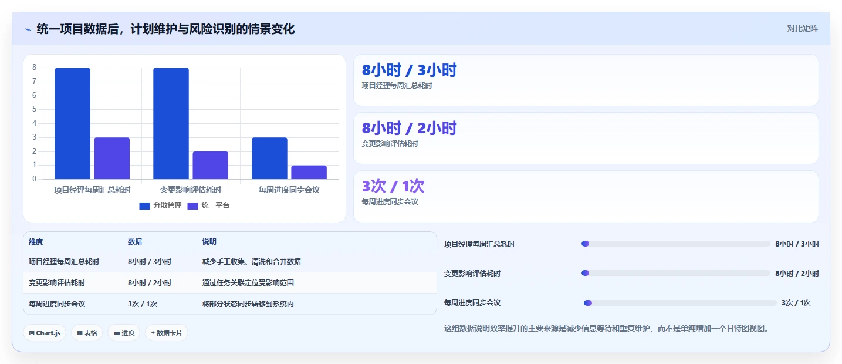The image size is (842, 364).
Task: Click table cell 通过任务关联定位受影响范围
Action: [x=248, y=283]
